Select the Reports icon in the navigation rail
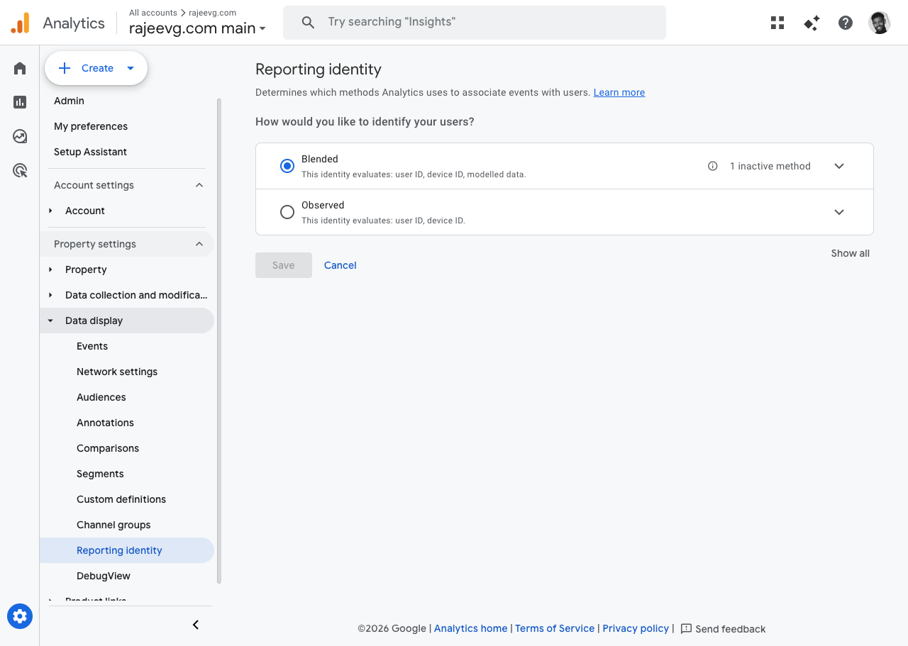Screen dimensions: 908x646 (19, 101)
